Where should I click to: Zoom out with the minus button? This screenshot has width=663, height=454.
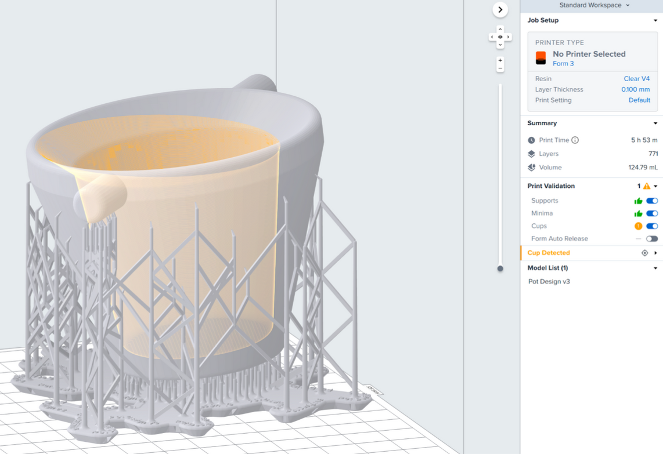pyautogui.click(x=500, y=68)
